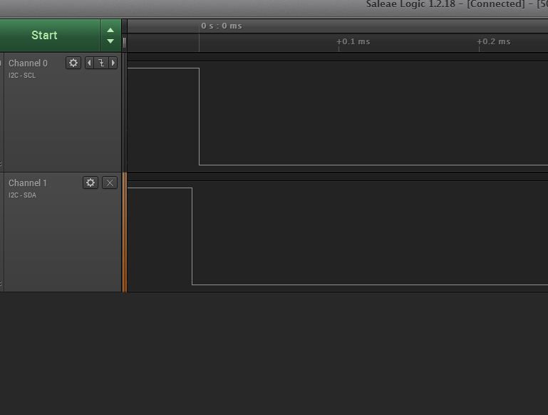Select the Channel 1 label

[x=28, y=183]
